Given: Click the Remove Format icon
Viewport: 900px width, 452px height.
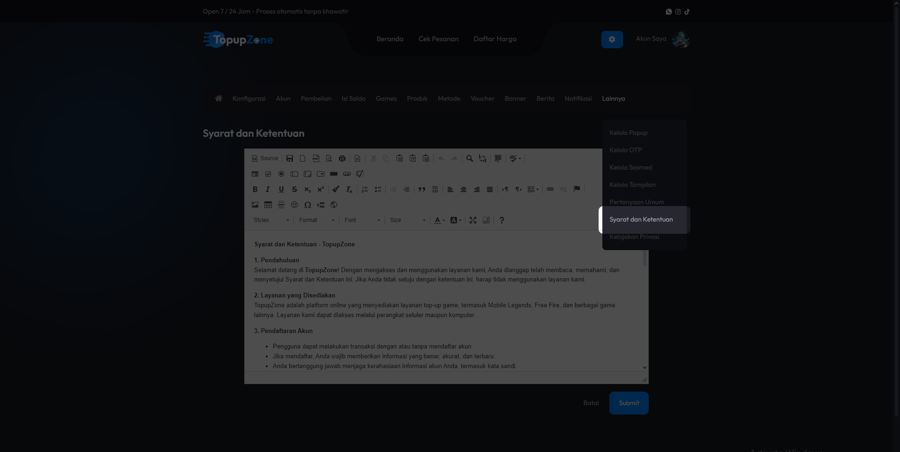Looking at the screenshot, I should click(x=349, y=189).
